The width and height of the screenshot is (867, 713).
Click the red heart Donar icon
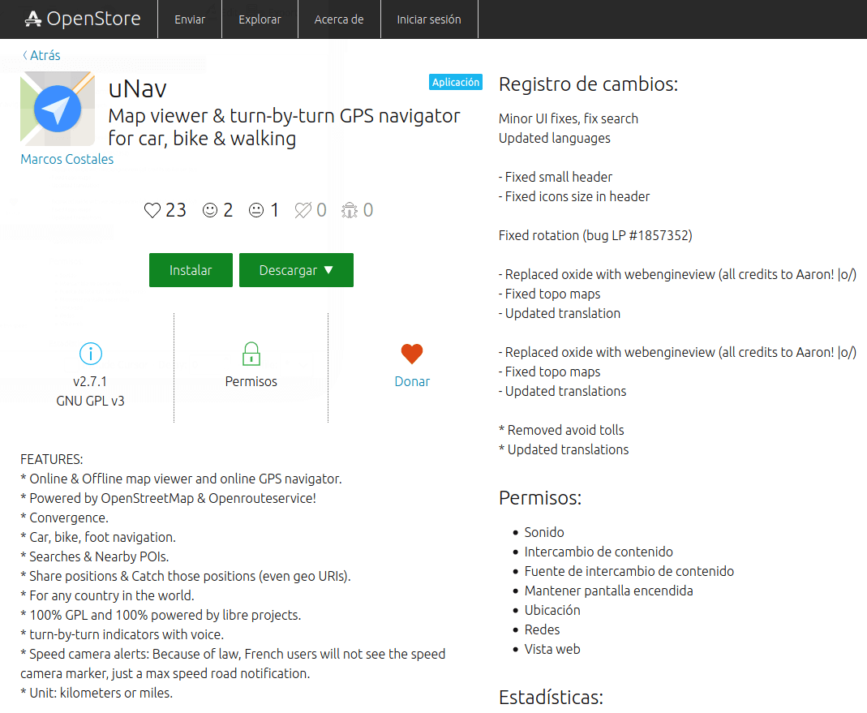click(x=412, y=354)
